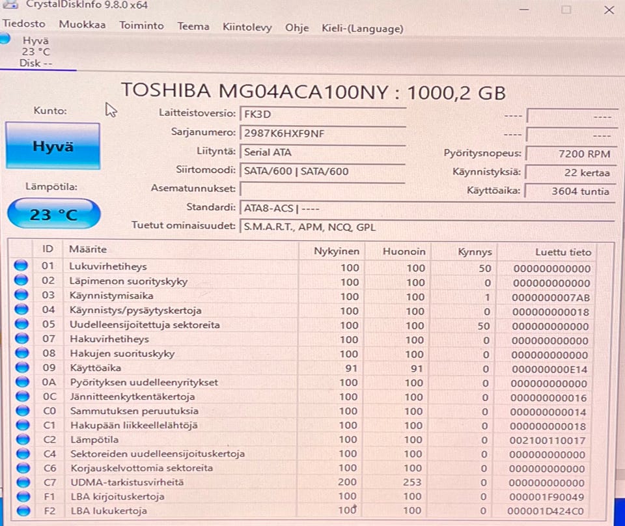Click the Sarjanumero field 2987K6HXF9NF
Image resolution: width=625 pixels, height=526 pixels.
[x=323, y=133]
